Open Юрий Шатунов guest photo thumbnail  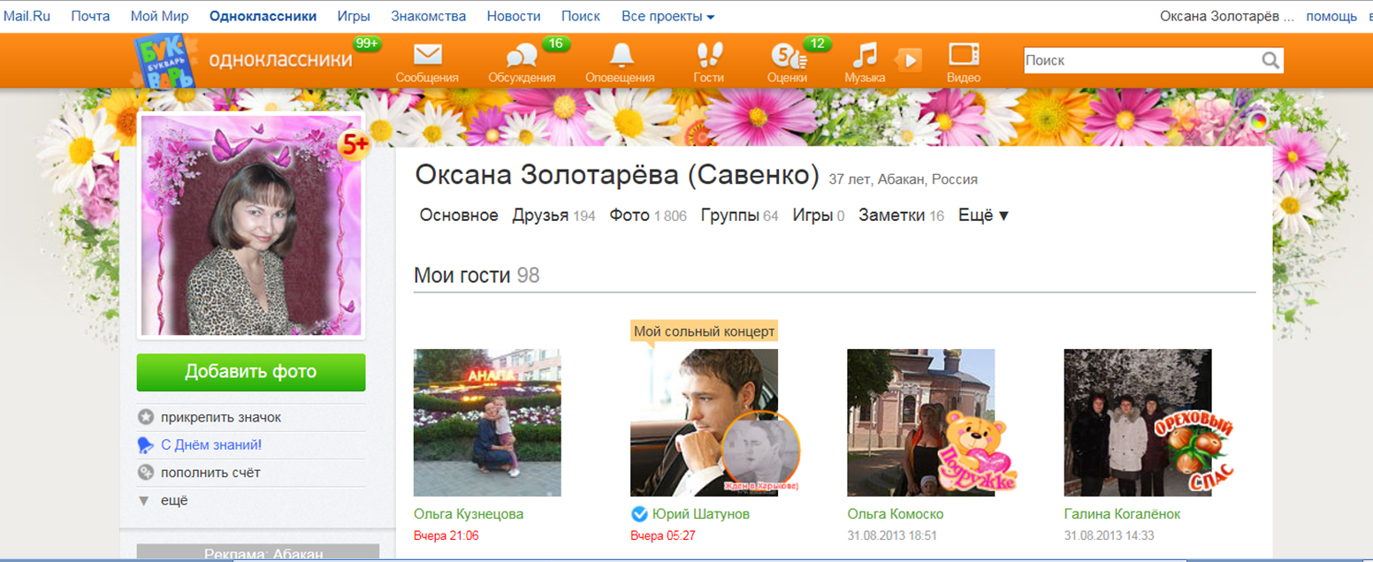[x=704, y=422]
